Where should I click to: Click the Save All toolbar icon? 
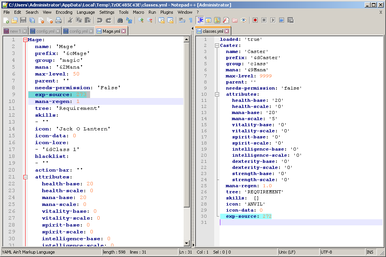32,20
